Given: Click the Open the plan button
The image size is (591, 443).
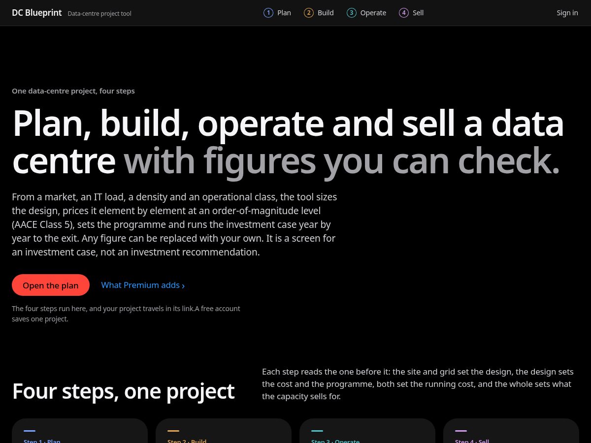Looking at the screenshot, I should (x=51, y=285).
